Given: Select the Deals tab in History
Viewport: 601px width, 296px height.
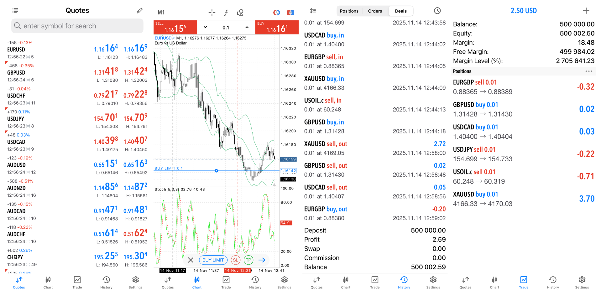Looking at the screenshot, I should pos(401,11).
